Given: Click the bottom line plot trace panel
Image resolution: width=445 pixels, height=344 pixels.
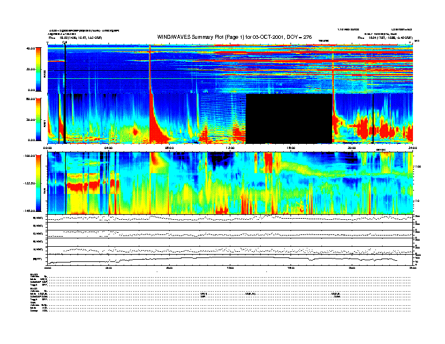Looking at the screenshot, I should 229,259.
